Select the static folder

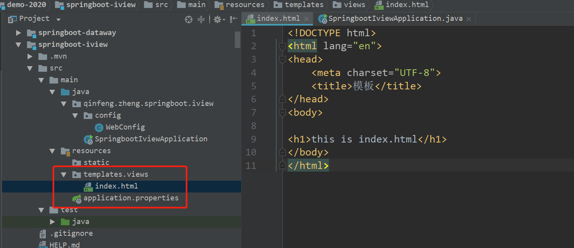[96, 162]
